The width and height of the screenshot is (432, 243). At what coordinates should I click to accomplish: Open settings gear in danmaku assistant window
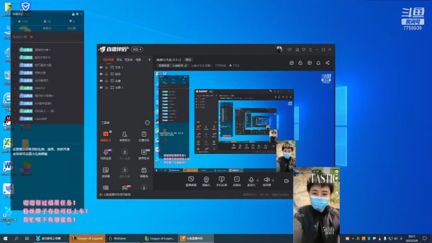pyautogui.click(x=77, y=14)
